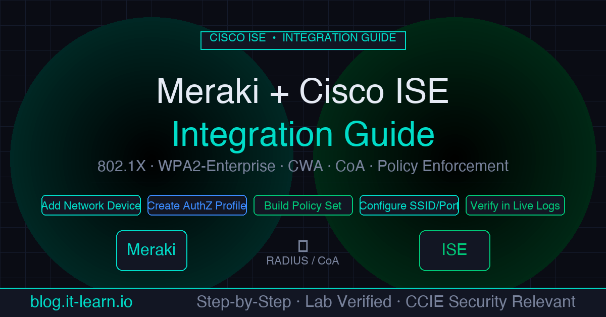606x317 pixels.
Task: Expand the ISE server details
Action: (454, 250)
